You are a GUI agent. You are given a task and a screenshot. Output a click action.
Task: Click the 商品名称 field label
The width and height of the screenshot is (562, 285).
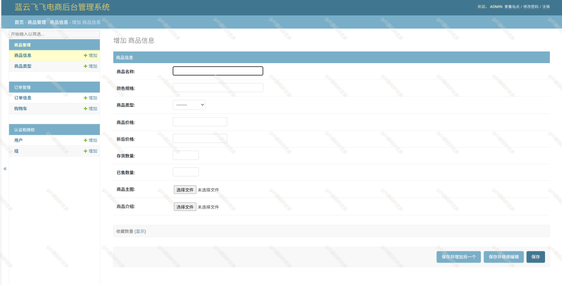pos(126,72)
